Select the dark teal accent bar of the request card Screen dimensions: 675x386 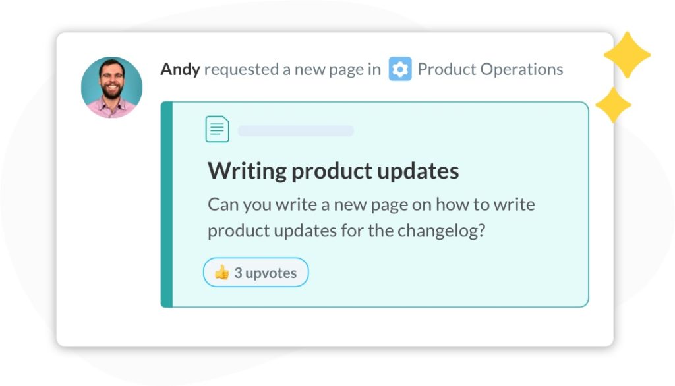167,204
